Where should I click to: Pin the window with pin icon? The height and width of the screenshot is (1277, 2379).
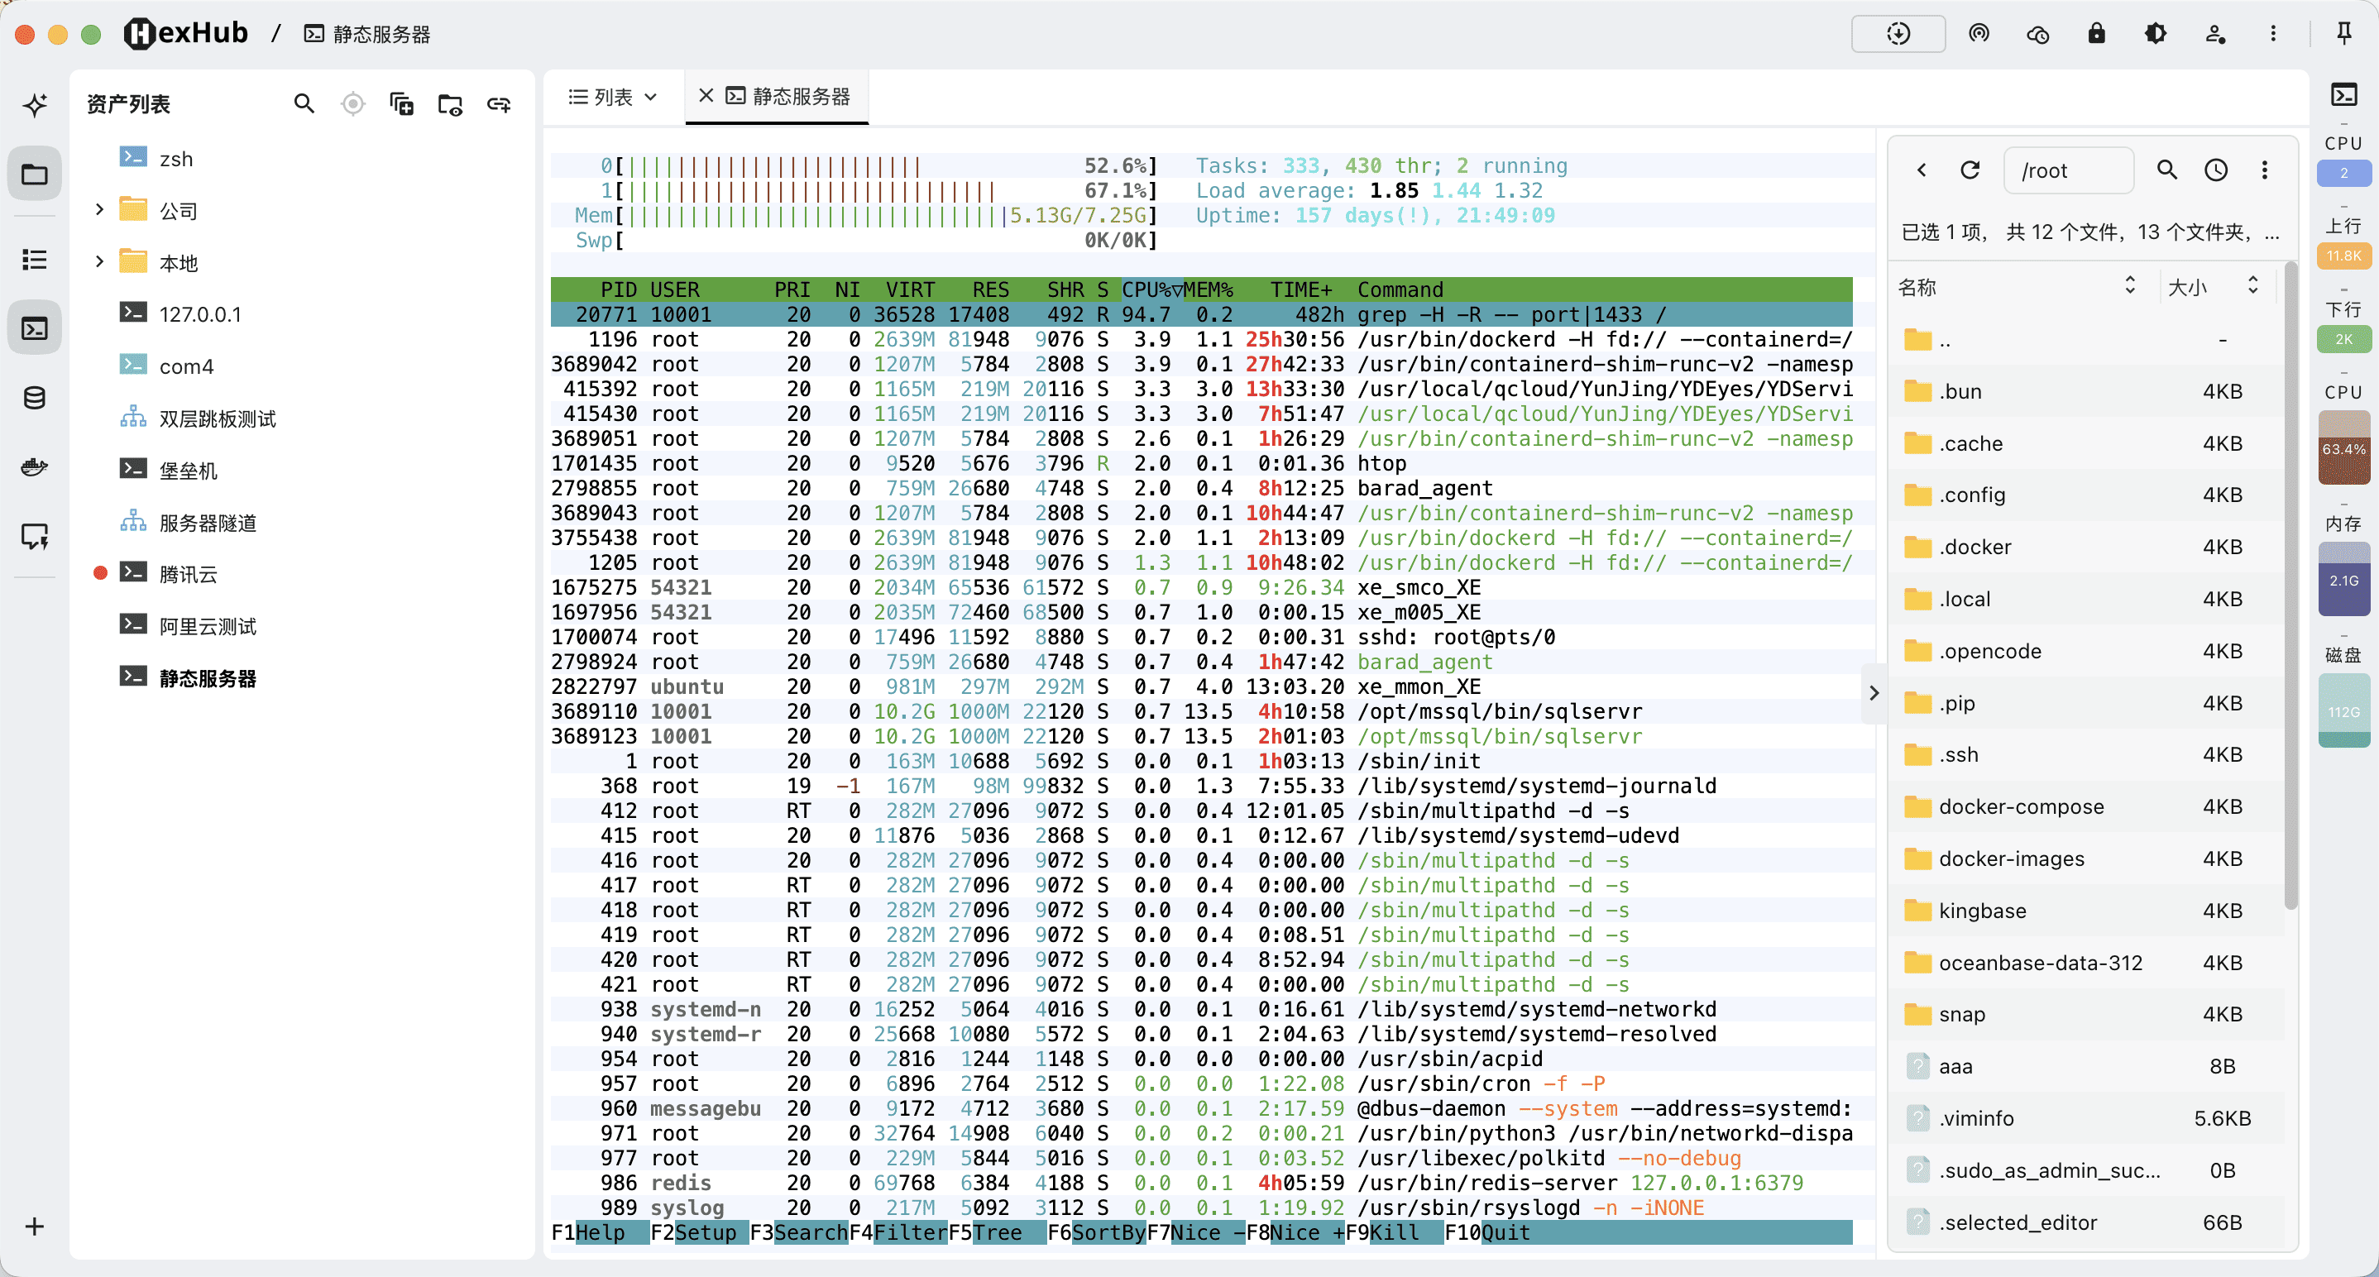click(x=2344, y=34)
